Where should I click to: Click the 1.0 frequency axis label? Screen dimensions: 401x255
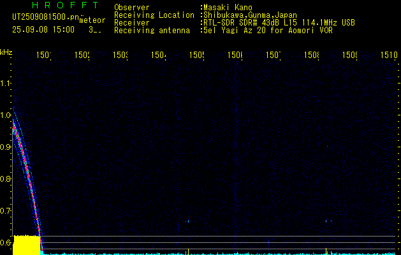5,115
